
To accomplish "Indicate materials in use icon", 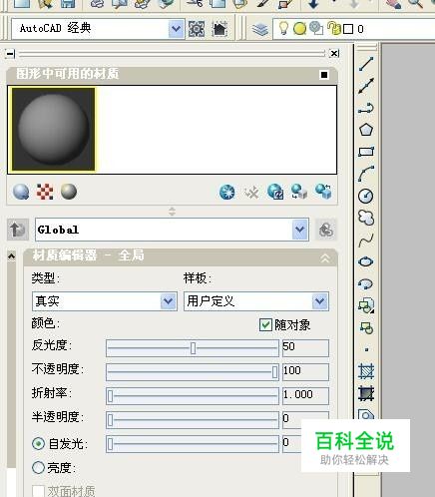I will click(275, 192).
